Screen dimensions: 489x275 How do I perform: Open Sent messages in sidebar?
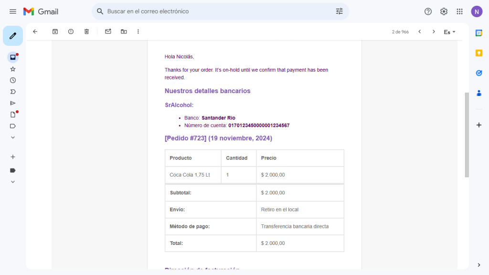(x=13, y=103)
